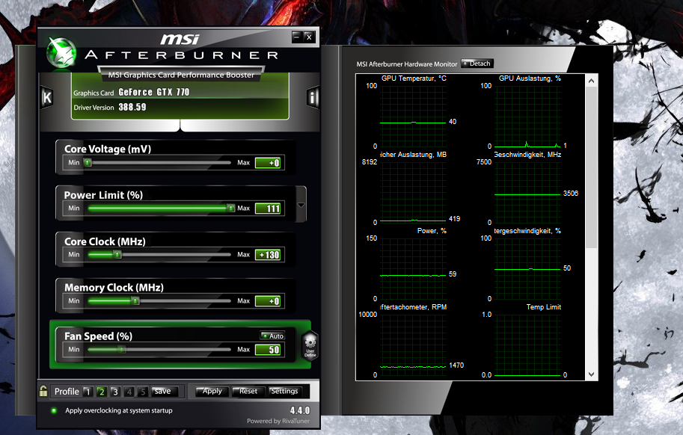Click the Core Voltage +0 value field
Image resolution: width=683 pixels, height=435 pixels.
pos(268,163)
